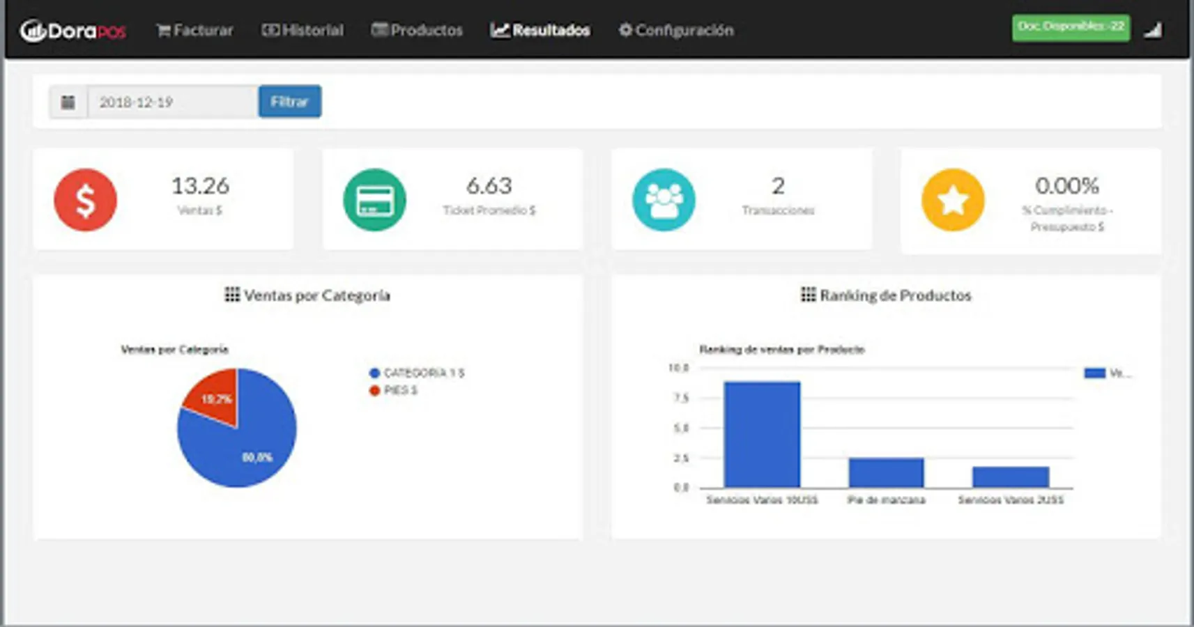
Task: Click the DoraPOS logo
Action: pyautogui.click(x=73, y=31)
